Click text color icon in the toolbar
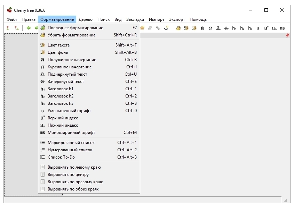The image size is (294, 212). tap(186, 28)
